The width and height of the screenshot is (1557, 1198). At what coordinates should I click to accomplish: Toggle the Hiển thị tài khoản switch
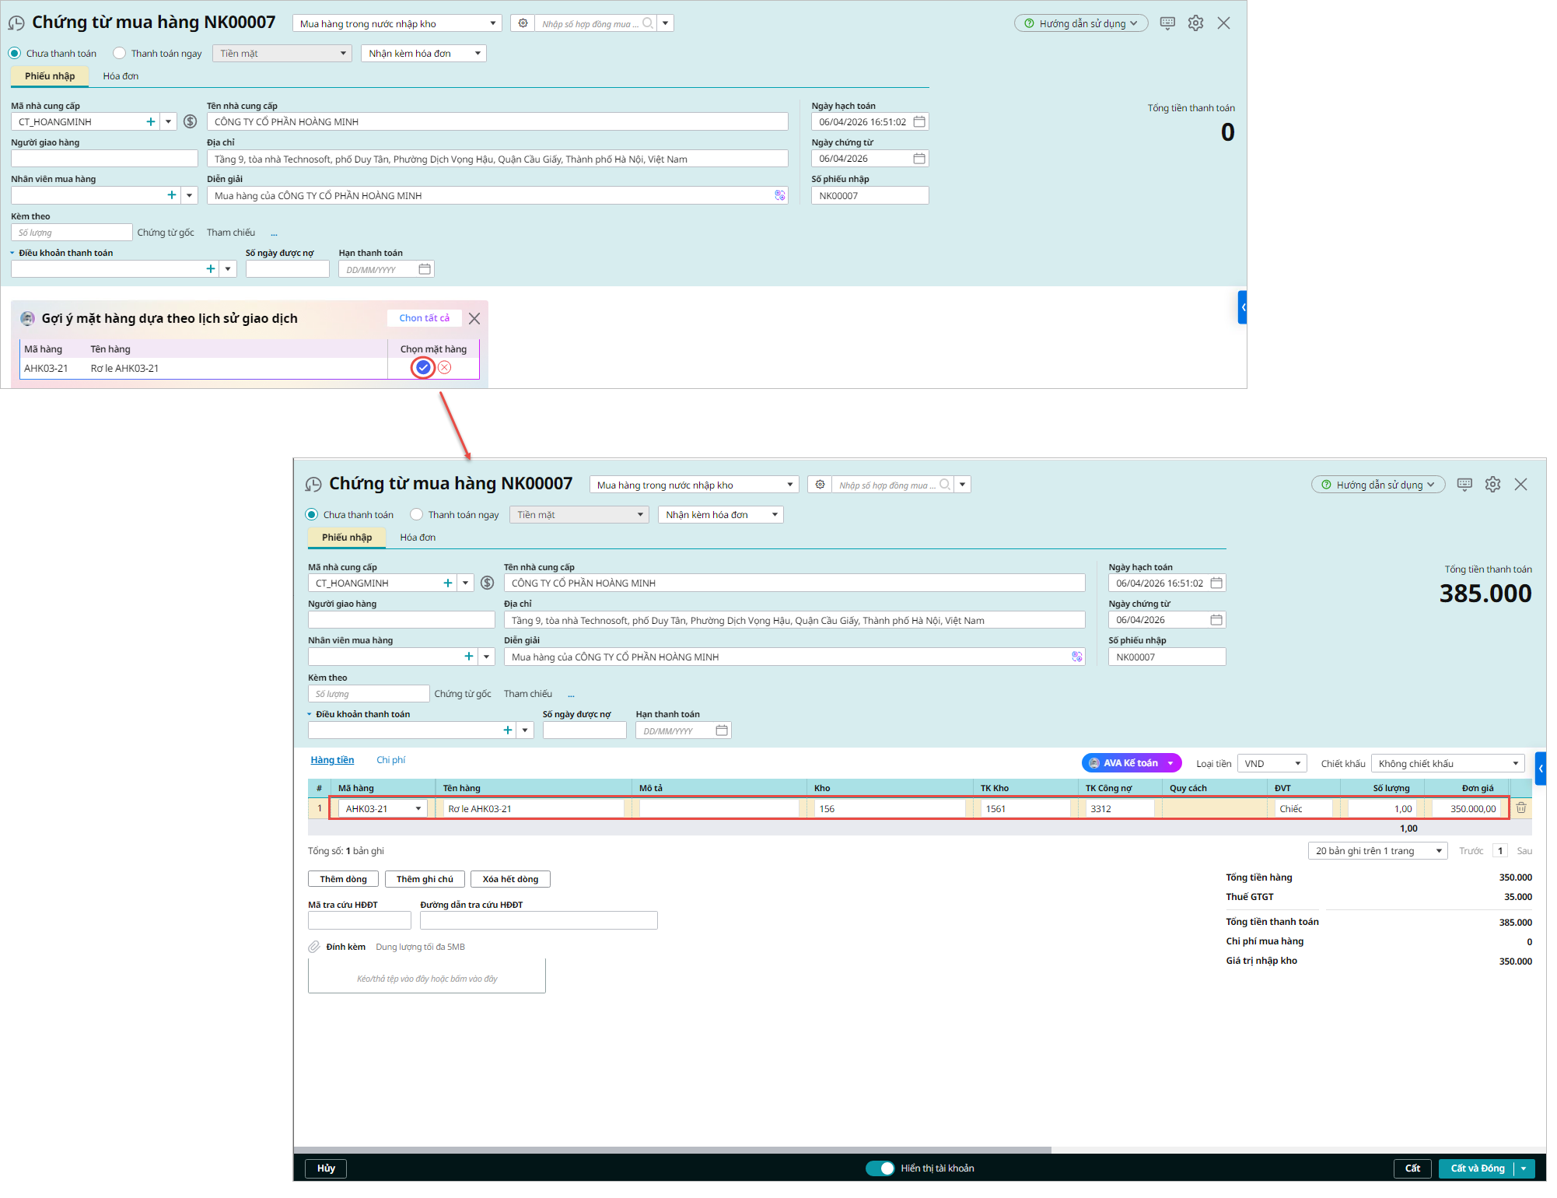coord(880,1168)
